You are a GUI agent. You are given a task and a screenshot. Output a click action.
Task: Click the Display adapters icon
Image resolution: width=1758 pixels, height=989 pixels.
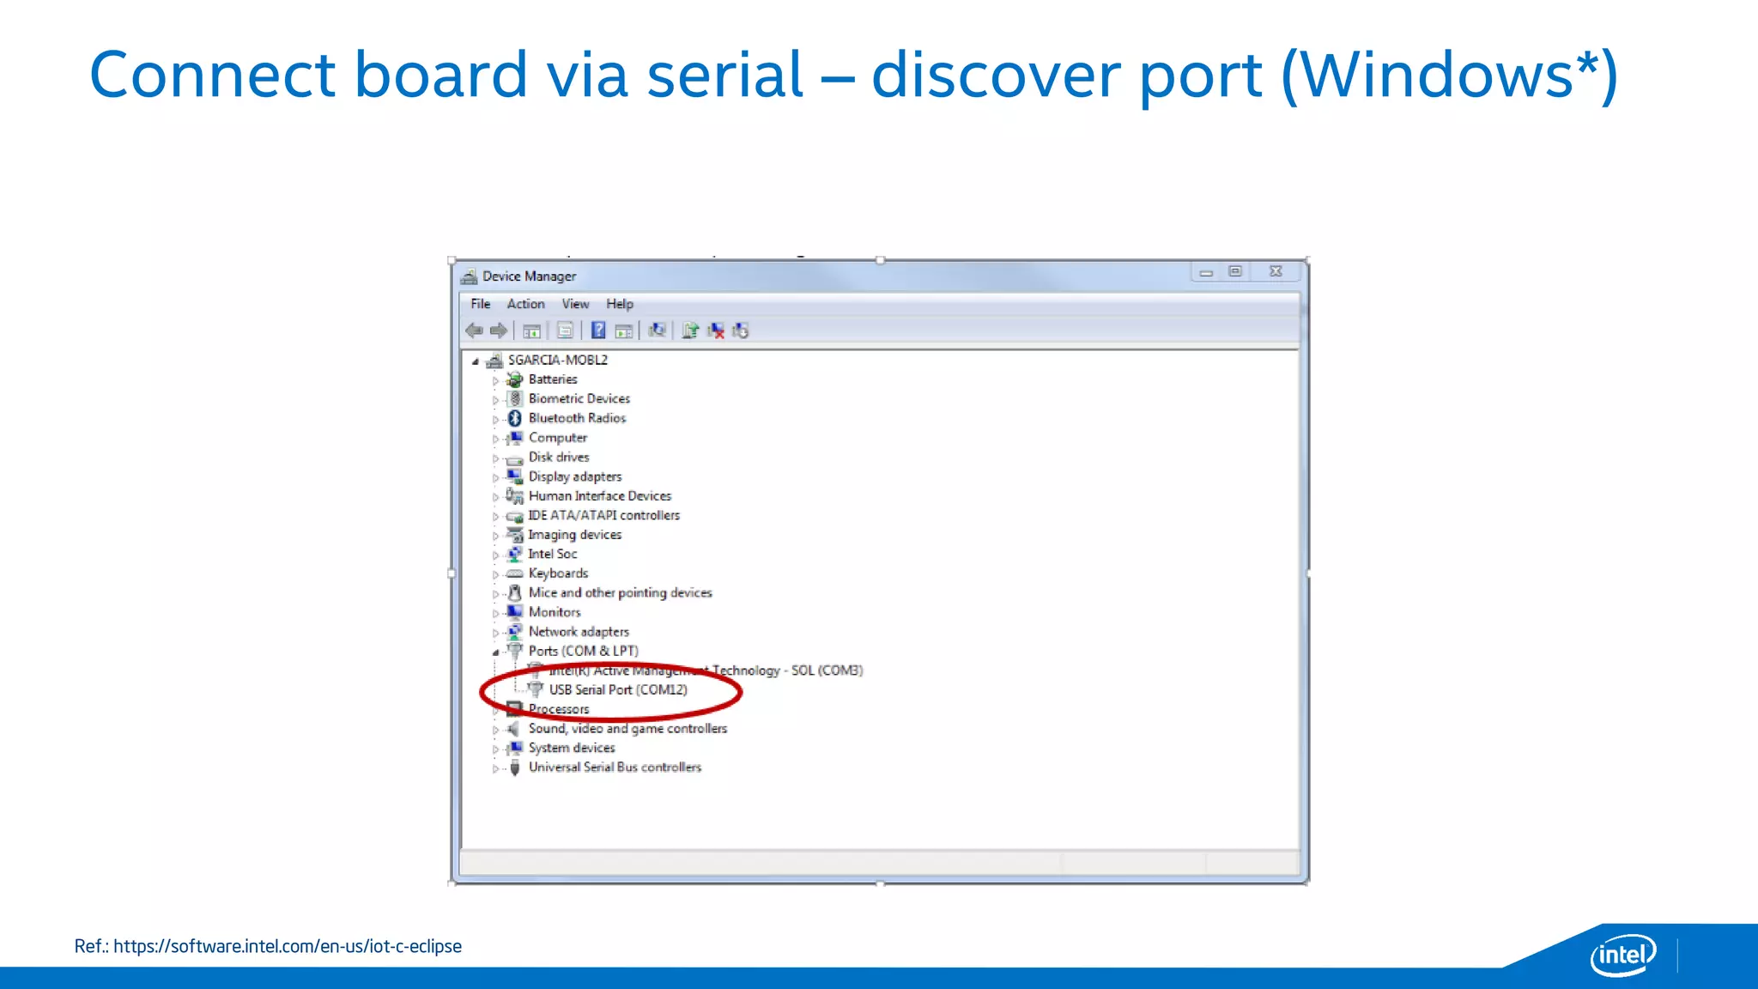click(514, 476)
